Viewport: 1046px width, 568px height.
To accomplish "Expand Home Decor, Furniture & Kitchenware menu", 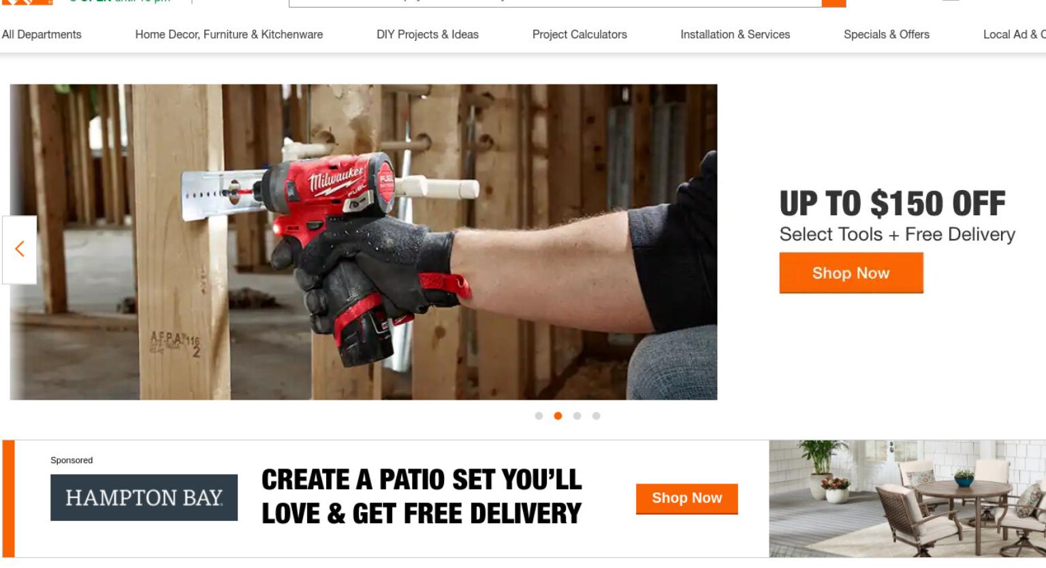I will pos(229,34).
